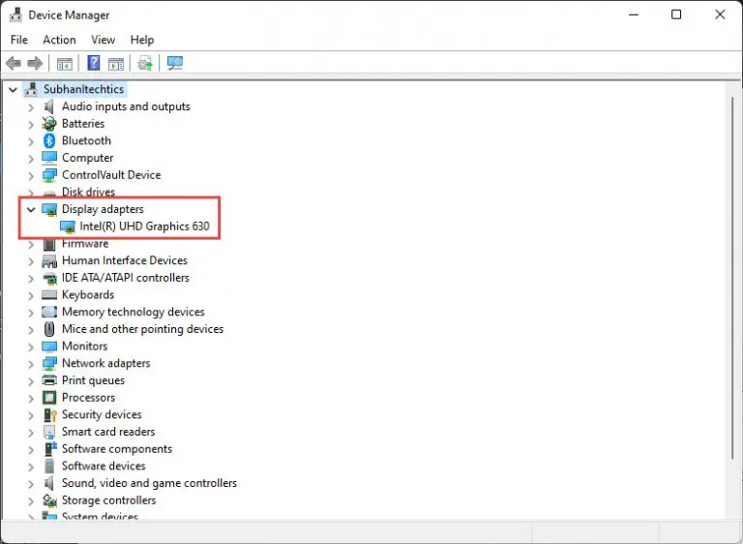Image resolution: width=743 pixels, height=544 pixels.
Task: Click the Update device driver toolbar icon
Action: point(145,63)
